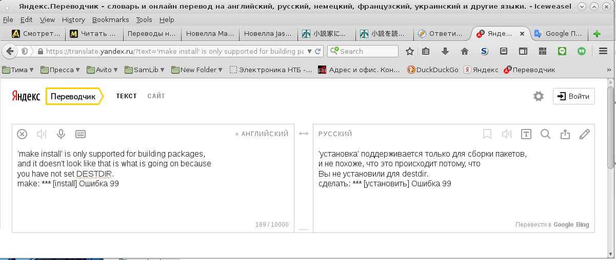Click the transliteration T icon in the translation panel
Screen dimensions: 616x260
(x=526, y=134)
